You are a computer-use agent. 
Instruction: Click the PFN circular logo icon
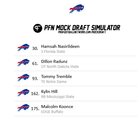click(x=38, y=28)
